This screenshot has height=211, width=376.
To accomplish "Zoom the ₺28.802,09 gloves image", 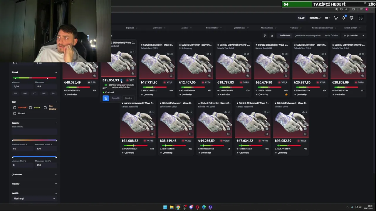I will tap(362, 76).
